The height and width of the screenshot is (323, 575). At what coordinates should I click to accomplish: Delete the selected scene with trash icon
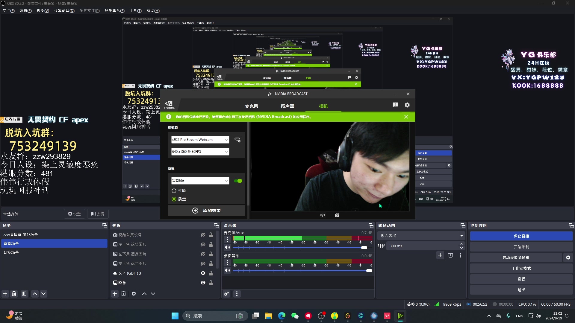coord(14,294)
